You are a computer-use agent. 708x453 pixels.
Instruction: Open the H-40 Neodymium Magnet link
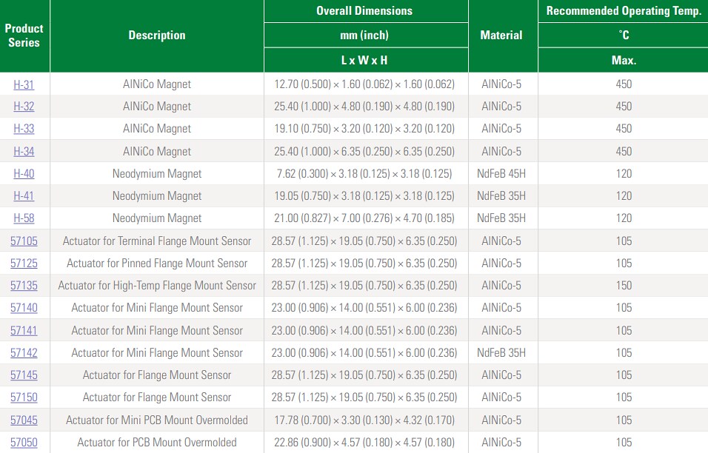(x=24, y=173)
